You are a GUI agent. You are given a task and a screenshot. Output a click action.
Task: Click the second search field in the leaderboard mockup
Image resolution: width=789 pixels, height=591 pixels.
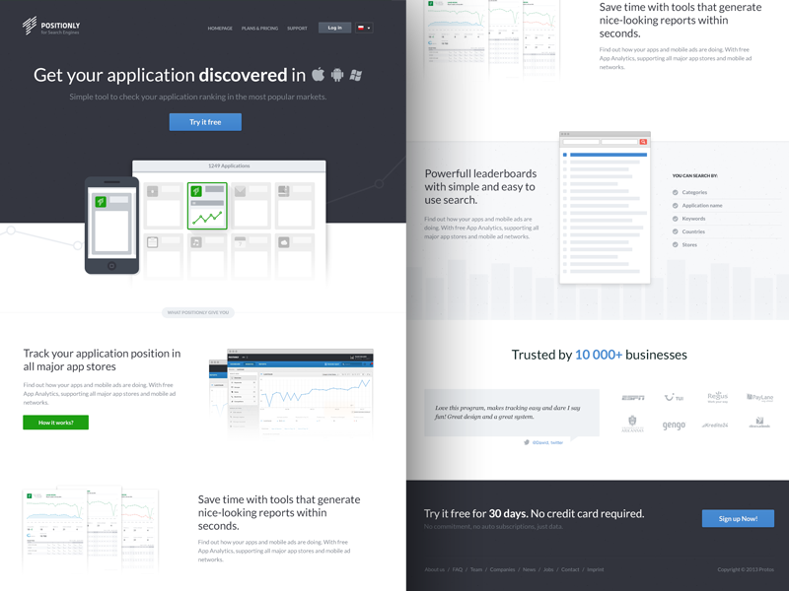[619, 142]
